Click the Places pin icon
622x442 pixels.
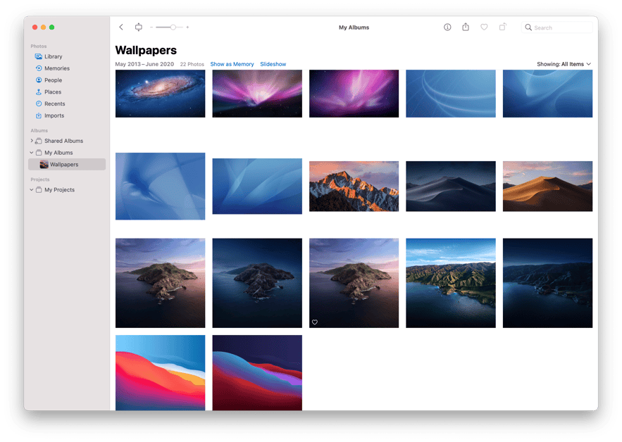point(39,92)
